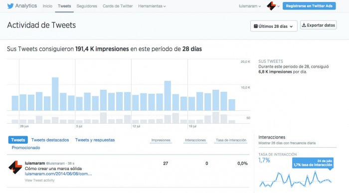Switch to Tweets destacados tab

click(50, 140)
